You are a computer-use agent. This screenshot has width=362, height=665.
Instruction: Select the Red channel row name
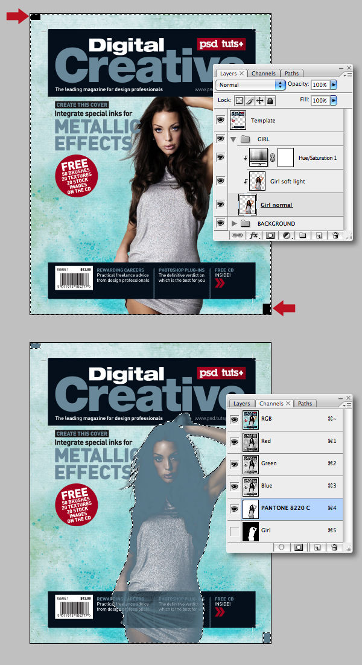[x=266, y=441]
